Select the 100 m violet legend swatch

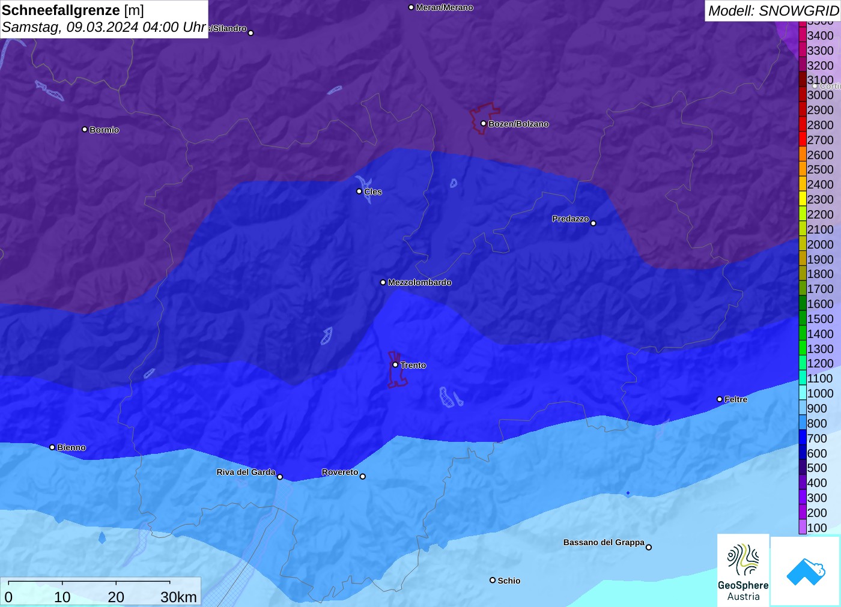coord(803,527)
